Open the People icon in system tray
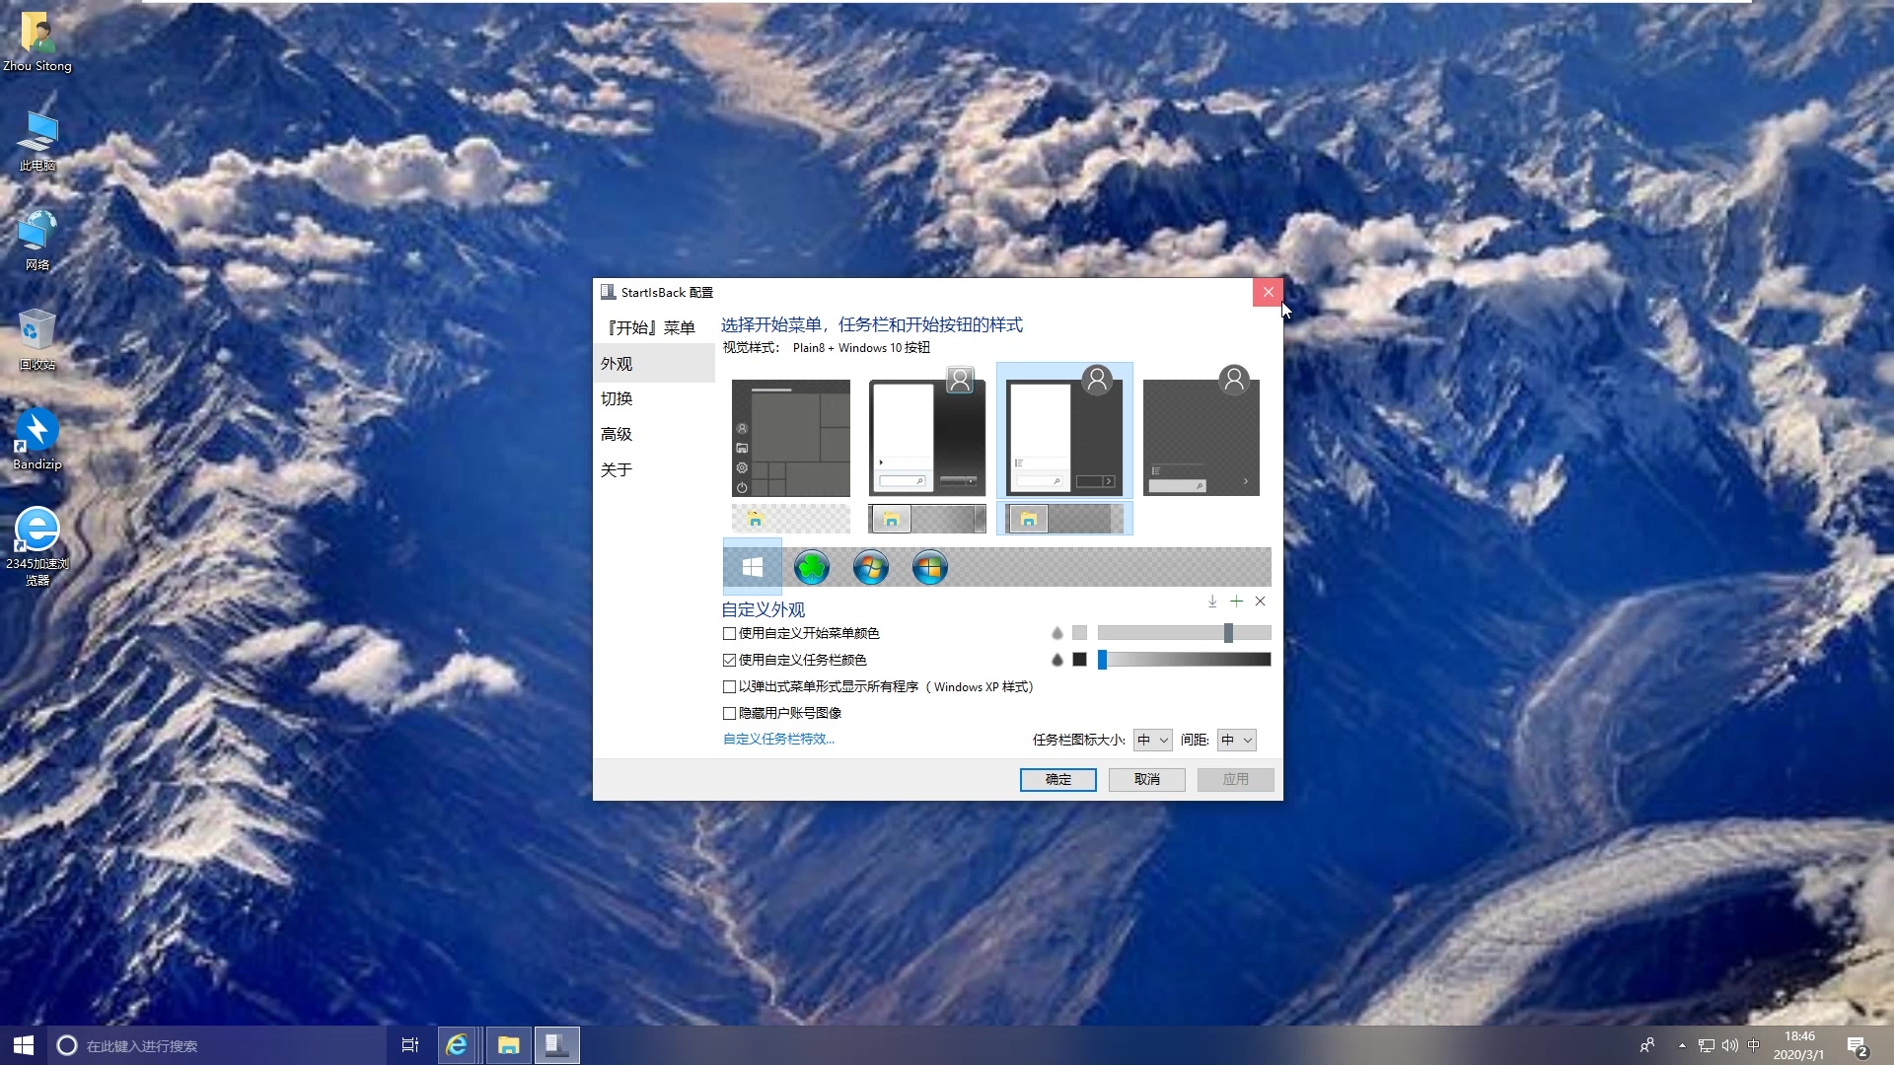The width and height of the screenshot is (1894, 1065). [x=1646, y=1045]
